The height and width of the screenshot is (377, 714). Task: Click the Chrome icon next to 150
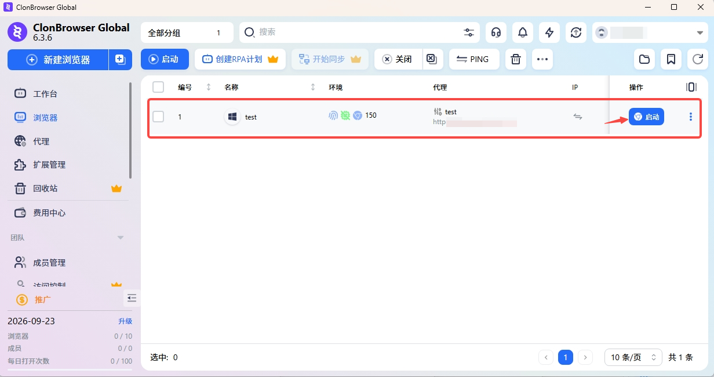tap(358, 115)
